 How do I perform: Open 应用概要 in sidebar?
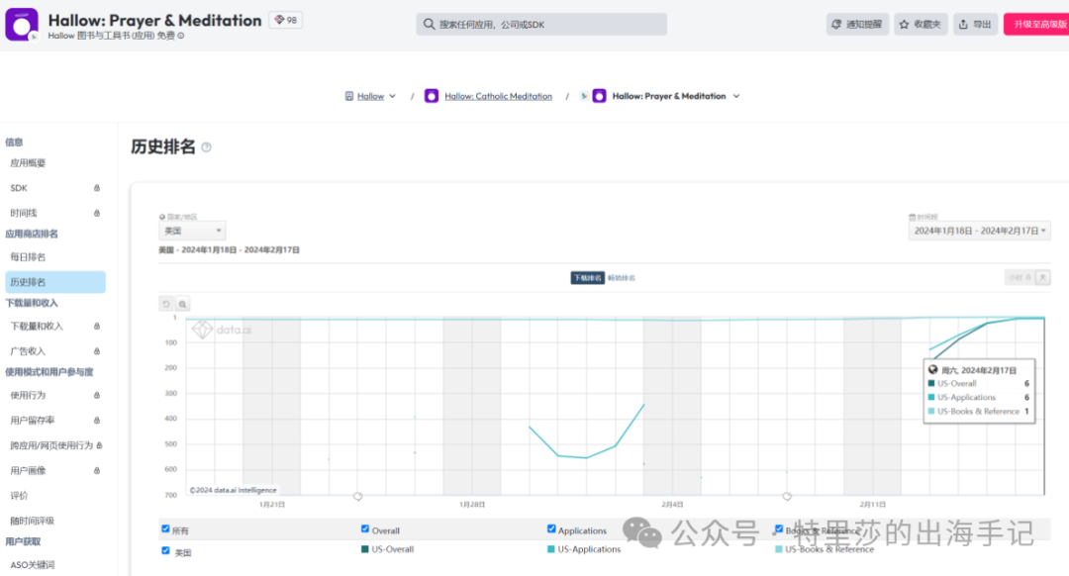tap(28, 163)
